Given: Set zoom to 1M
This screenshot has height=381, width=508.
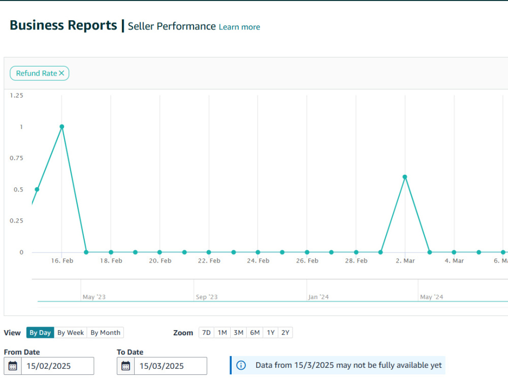Looking at the screenshot, I should pos(223,333).
